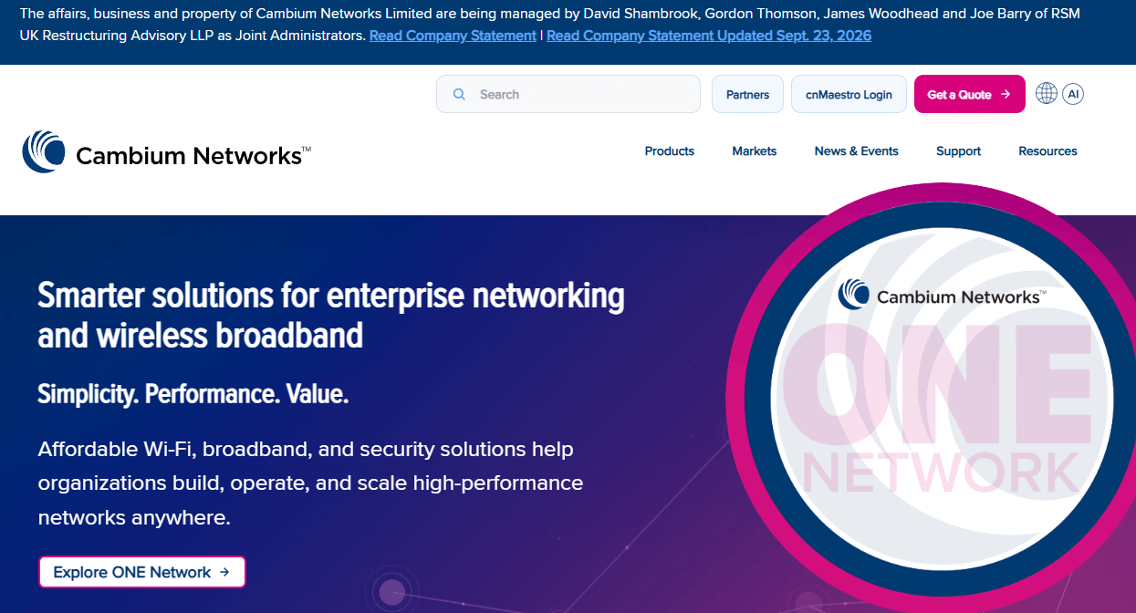Open the Partners button

coord(747,94)
